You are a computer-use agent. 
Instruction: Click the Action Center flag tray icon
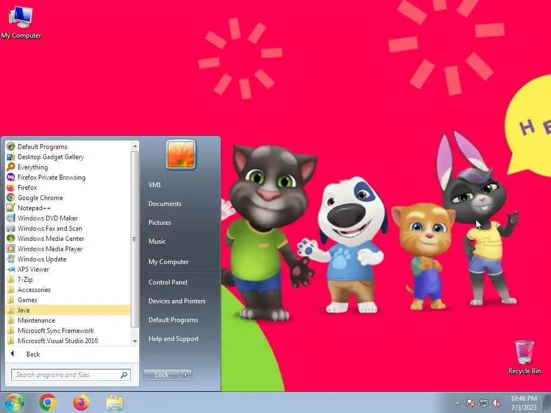click(470, 403)
